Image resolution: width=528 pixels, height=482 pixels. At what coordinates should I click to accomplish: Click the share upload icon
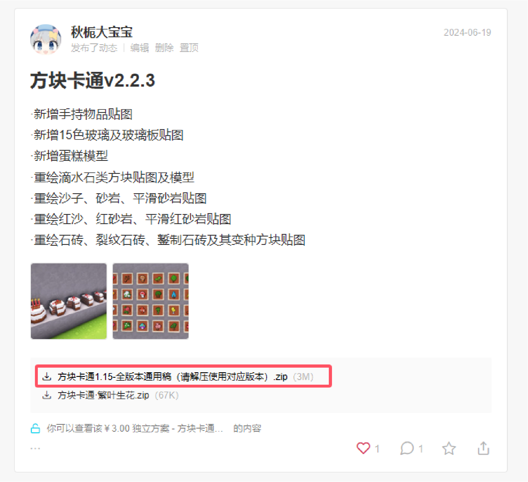(483, 448)
